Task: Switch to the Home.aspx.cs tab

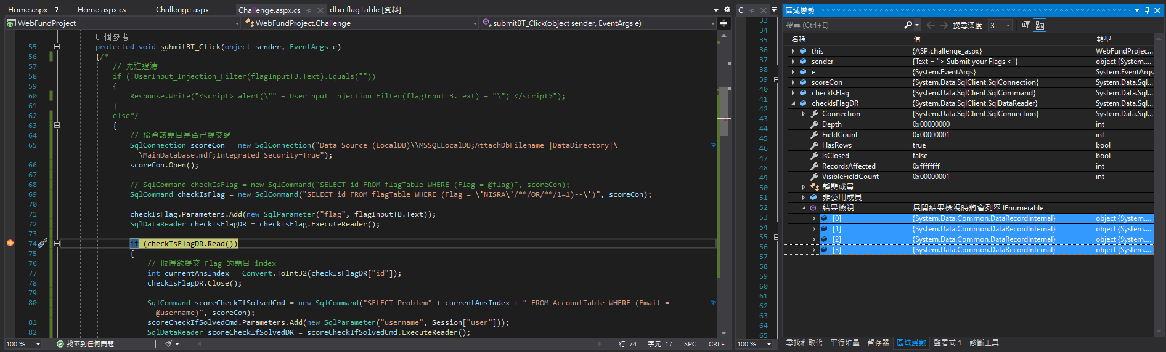Action: tap(102, 10)
